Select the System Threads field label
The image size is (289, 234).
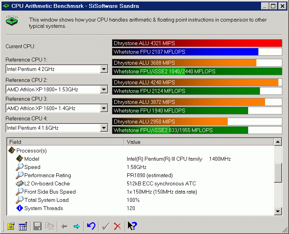[x=44, y=208]
